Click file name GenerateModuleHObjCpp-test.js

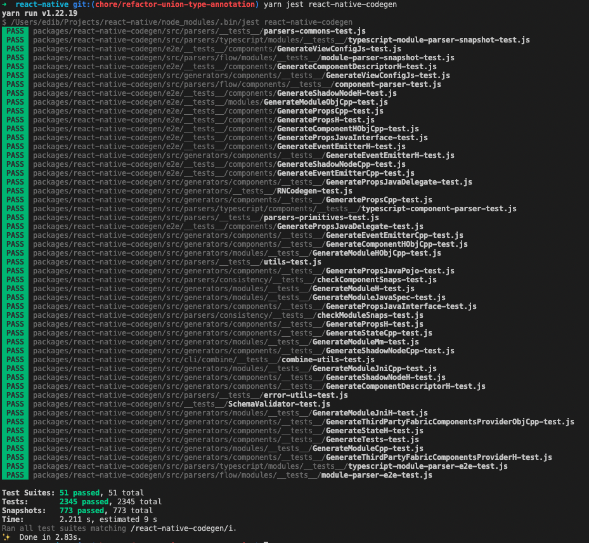[377, 253]
